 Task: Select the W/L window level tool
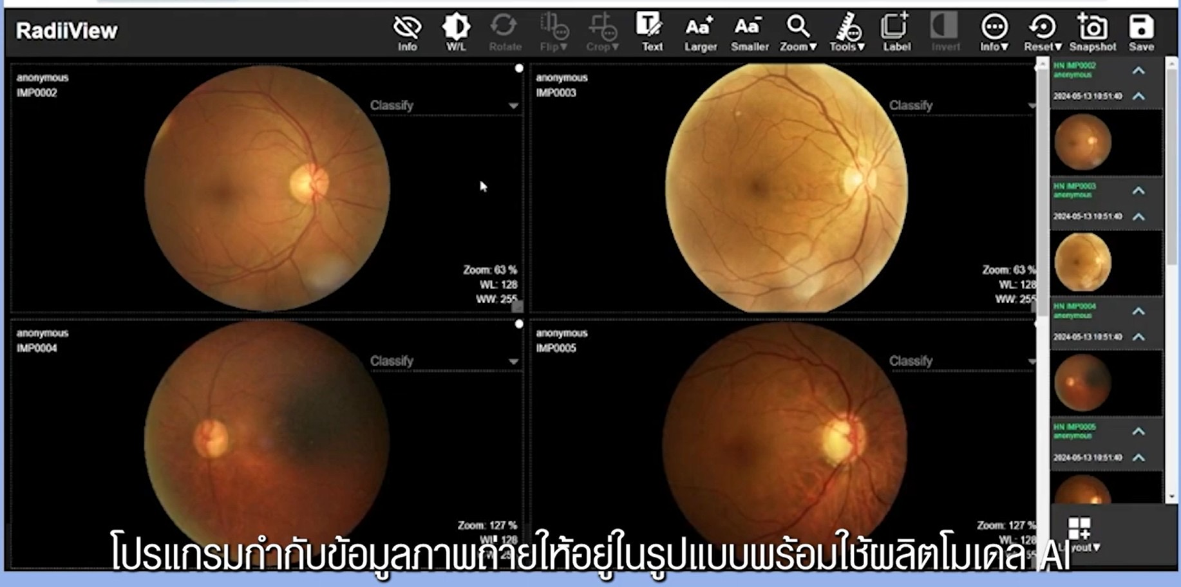456,32
